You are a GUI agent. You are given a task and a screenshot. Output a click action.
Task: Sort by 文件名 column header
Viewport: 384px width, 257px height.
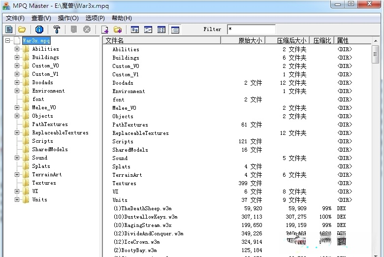(x=161, y=40)
